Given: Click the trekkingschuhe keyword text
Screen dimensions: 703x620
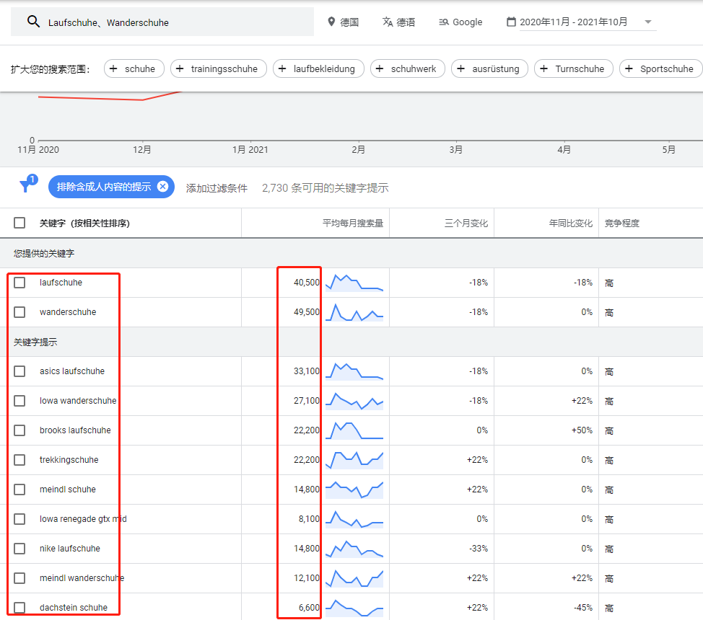Looking at the screenshot, I should [x=69, y=460].
